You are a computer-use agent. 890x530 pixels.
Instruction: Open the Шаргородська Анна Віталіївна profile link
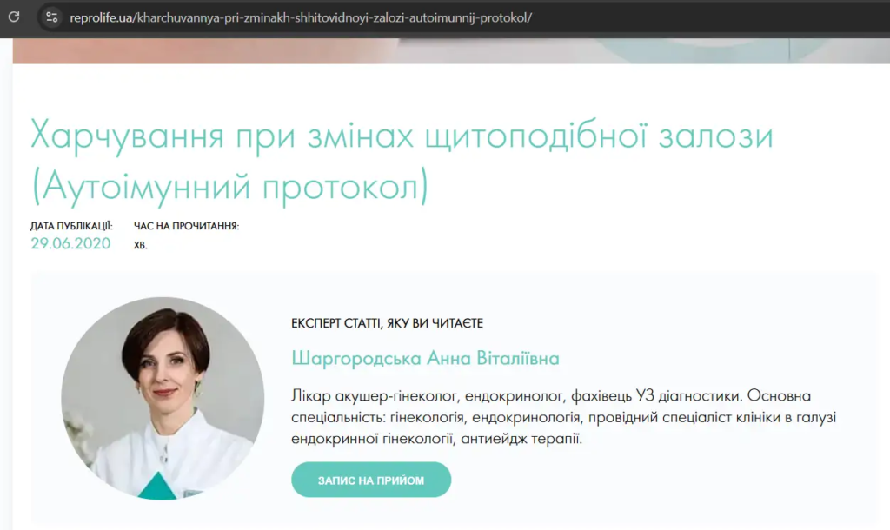[399, 358]
